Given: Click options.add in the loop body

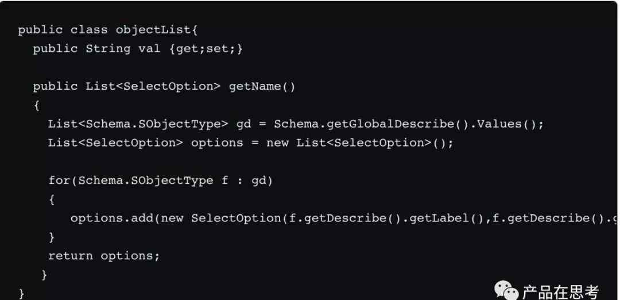Looking at the screenshot, I should click(x=115, y=218).
